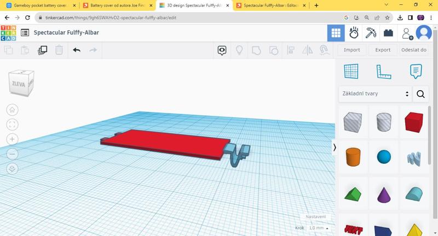Pick the blue Sphere shape
Screen dimensions: 438x236
tap(384, 157)
